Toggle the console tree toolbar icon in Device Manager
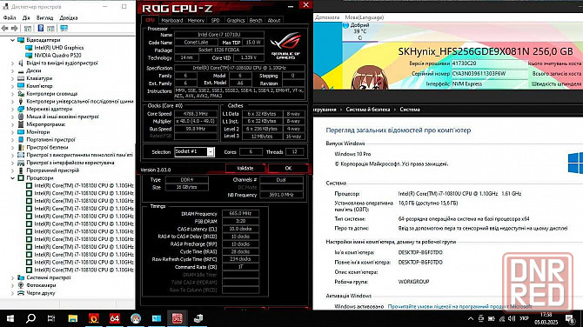Screen dimensions: 583x327 tap(28, 28)
